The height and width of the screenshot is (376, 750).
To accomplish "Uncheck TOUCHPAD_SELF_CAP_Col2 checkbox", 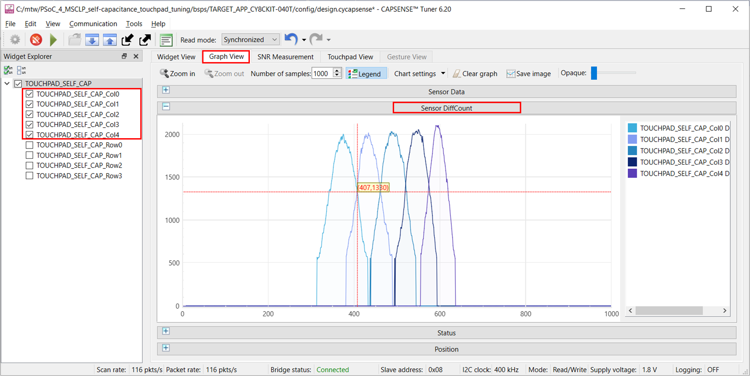I will pos(29,114).
